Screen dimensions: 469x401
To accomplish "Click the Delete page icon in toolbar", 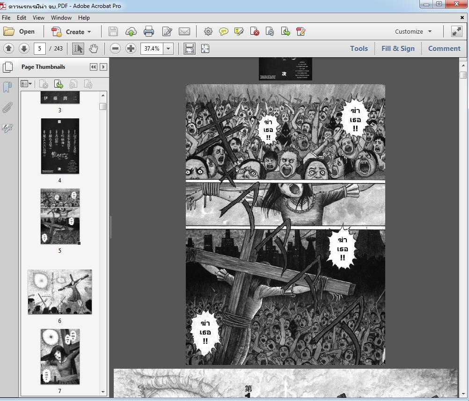I will coord(255,31).
